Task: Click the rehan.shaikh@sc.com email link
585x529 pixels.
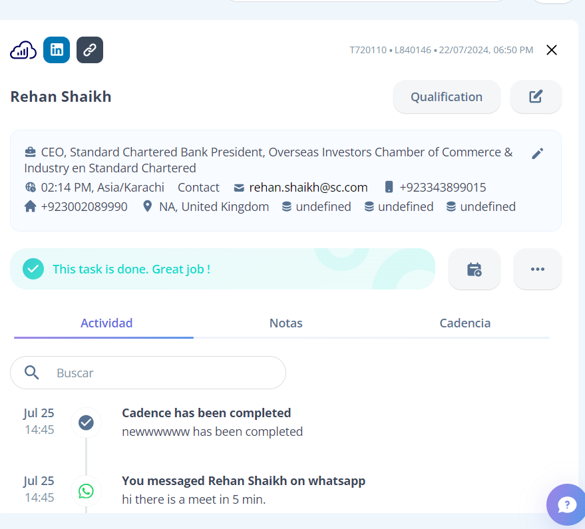Action: click(x=308, y=188)
